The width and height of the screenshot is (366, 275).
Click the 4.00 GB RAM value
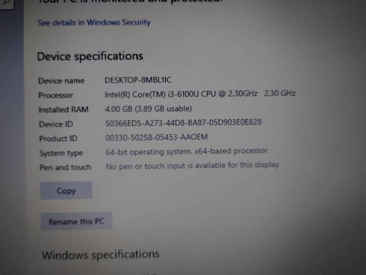(x=148, y=109)
